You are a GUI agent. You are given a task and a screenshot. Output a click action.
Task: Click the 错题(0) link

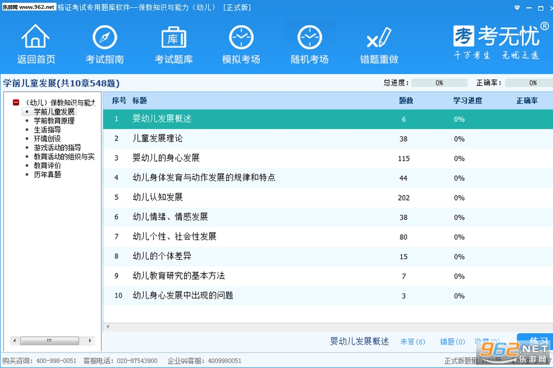(x=452, y=341)
